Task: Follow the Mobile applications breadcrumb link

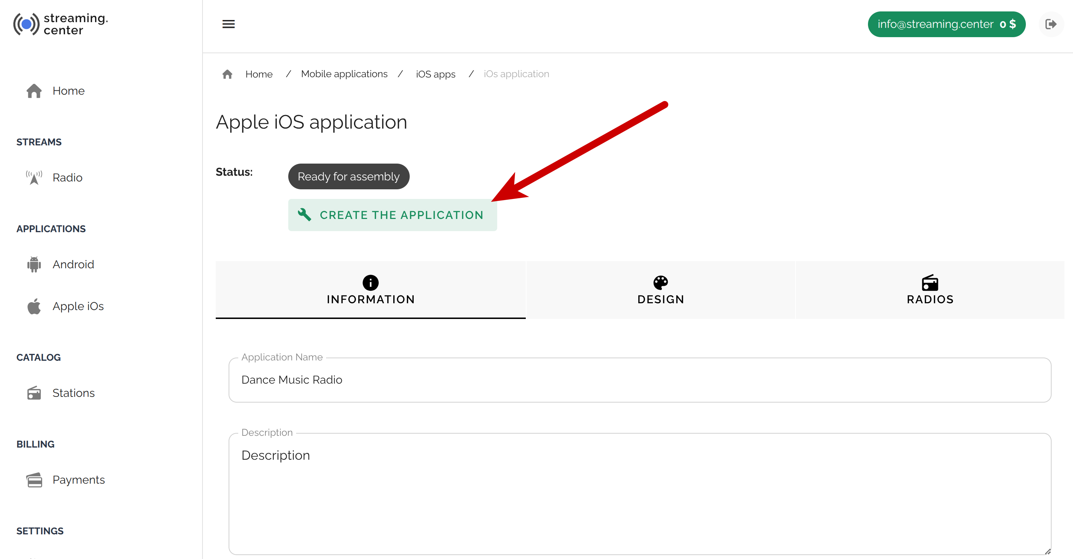Action: pyautogui.click(x=344, y=74)
